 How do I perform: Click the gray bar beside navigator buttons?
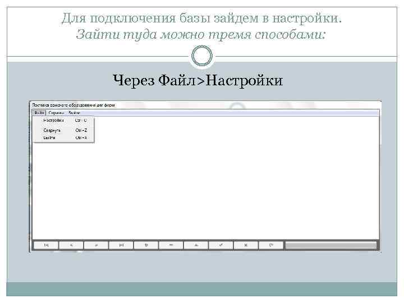pos(331,245)
